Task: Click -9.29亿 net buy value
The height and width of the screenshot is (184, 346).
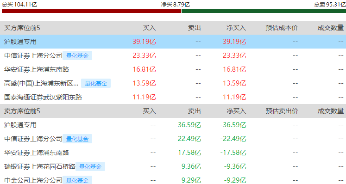Action: pos(235,180)
